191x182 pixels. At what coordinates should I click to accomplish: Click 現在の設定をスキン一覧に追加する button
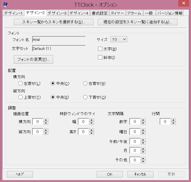[138, 22]
